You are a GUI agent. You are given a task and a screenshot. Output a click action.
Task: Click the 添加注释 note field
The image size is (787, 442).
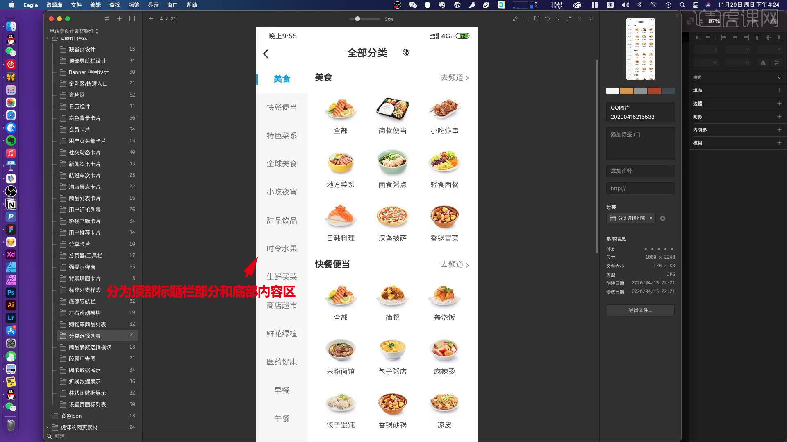coord(641,171)
